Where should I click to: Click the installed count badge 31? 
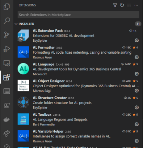point(138,24)
